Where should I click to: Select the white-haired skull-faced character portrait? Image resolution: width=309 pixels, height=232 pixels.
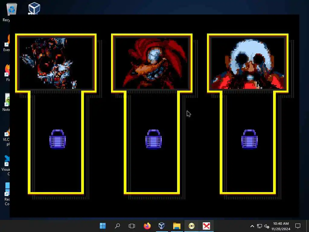point(248,63)
